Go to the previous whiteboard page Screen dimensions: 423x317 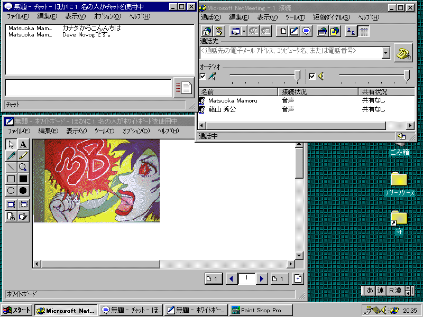point(231,279)
